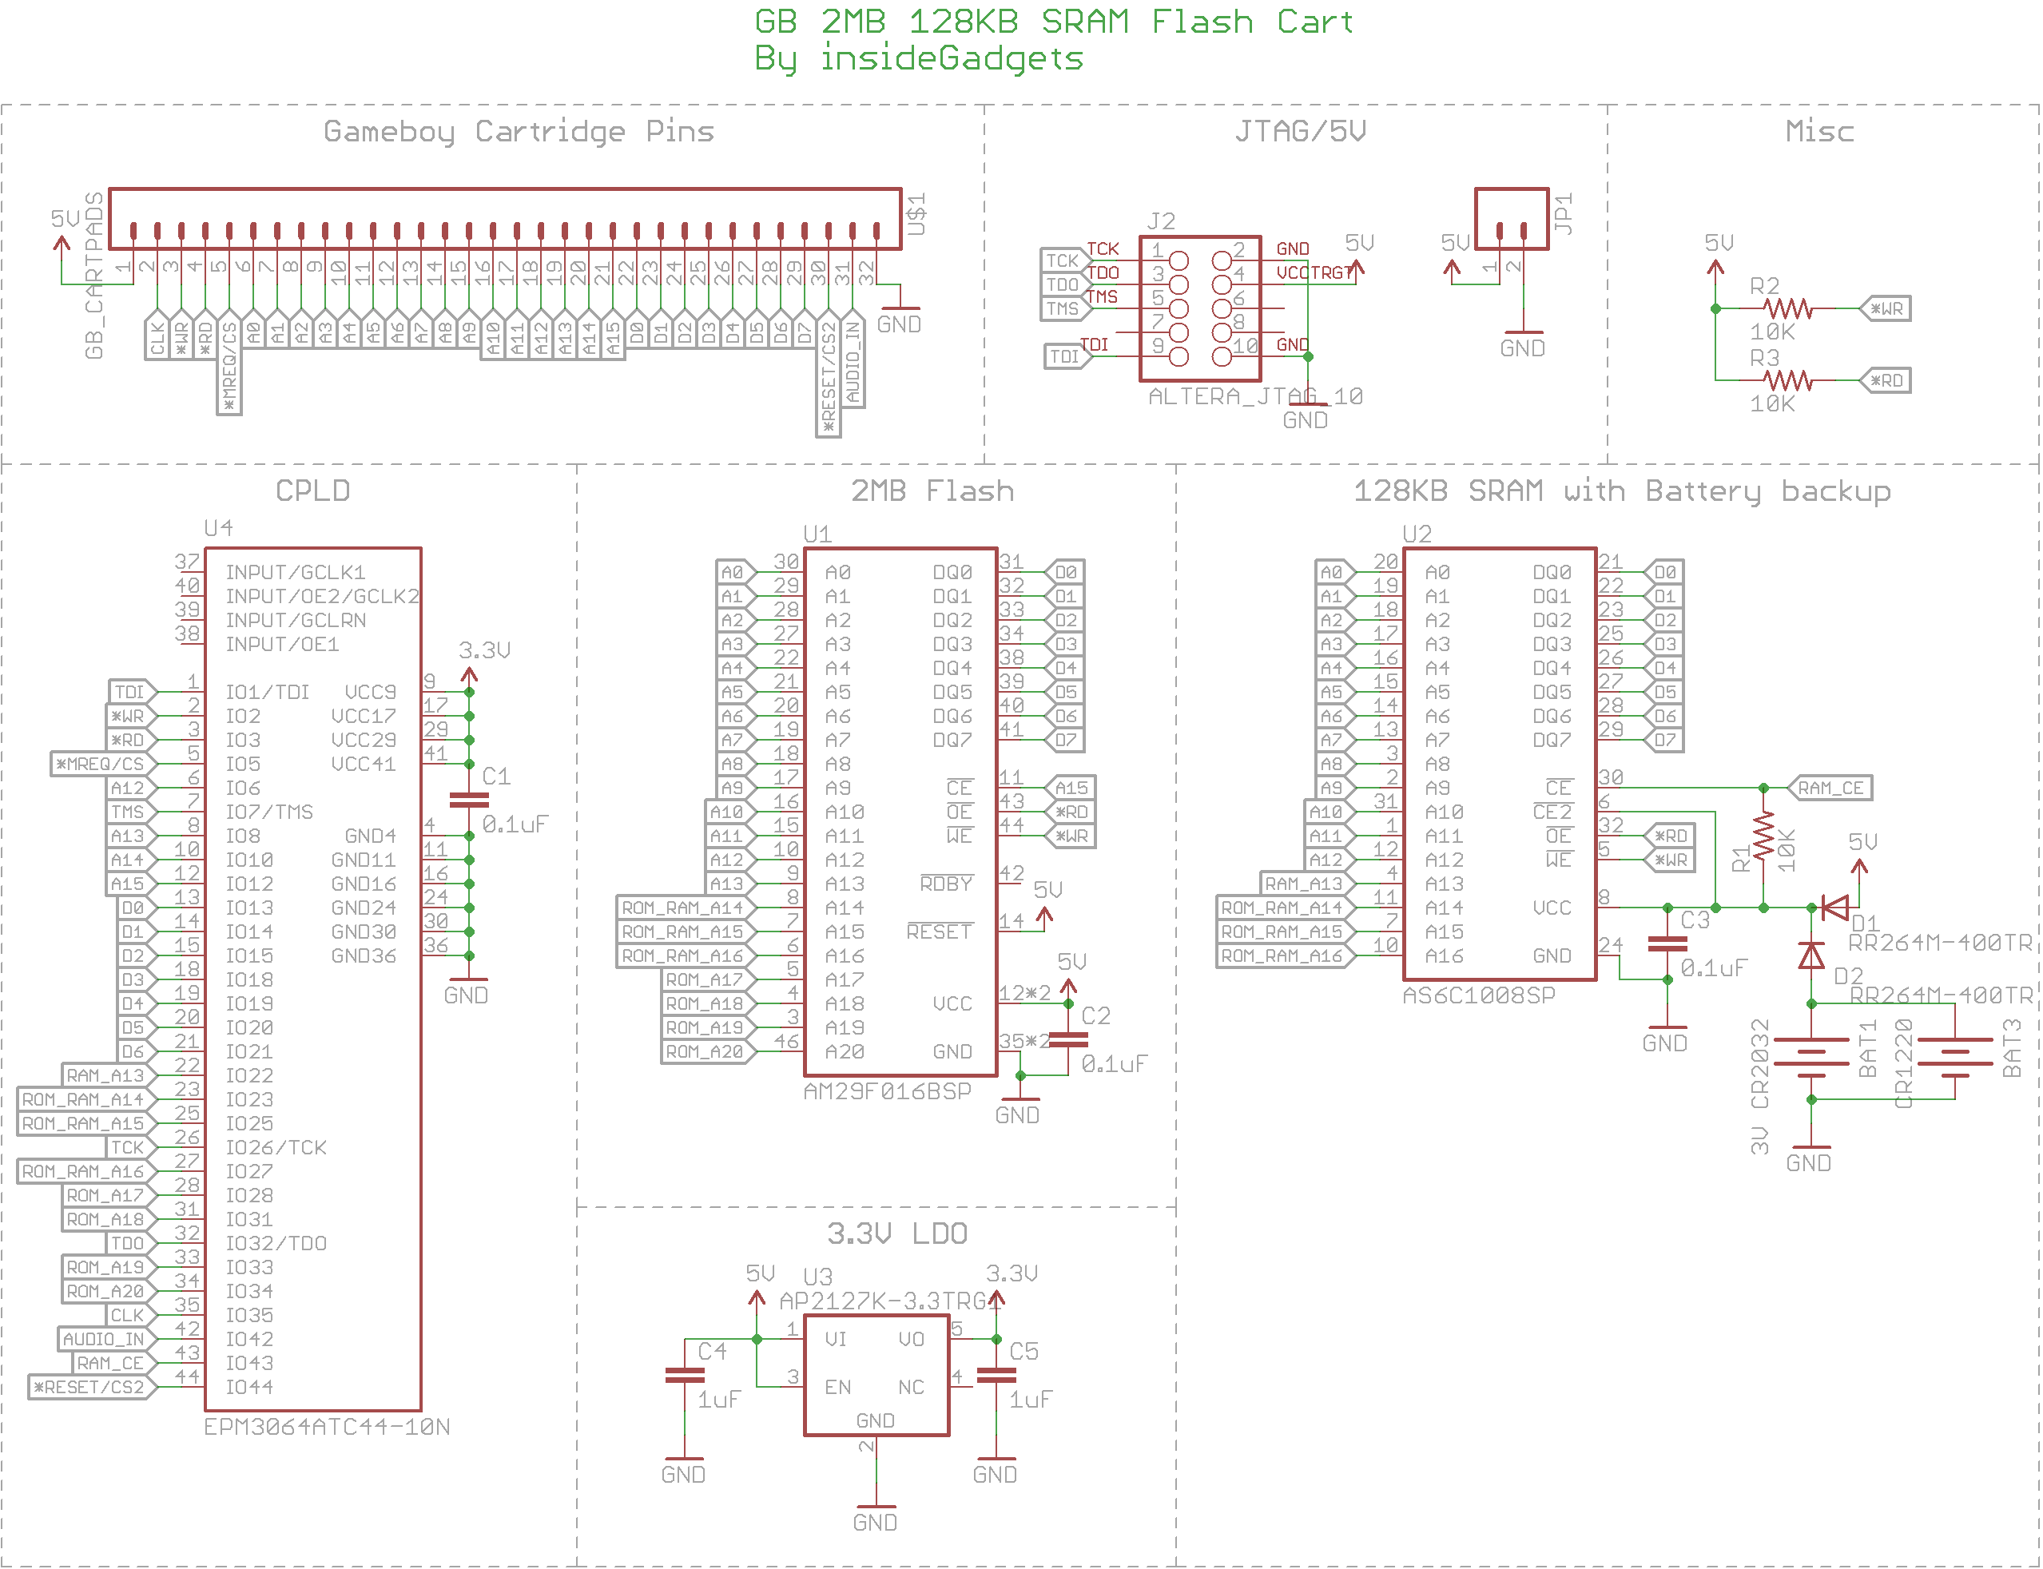Click the JP1 jumper header symbol
The width and height of the screenshot is (2043, 1569).
(1511, 219)
